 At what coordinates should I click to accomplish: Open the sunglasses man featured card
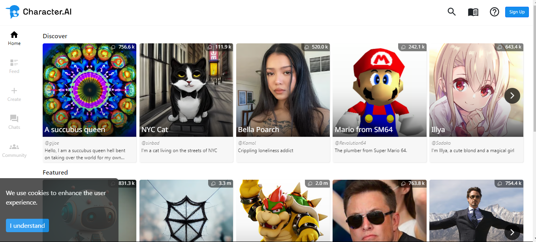click(380, 211)
